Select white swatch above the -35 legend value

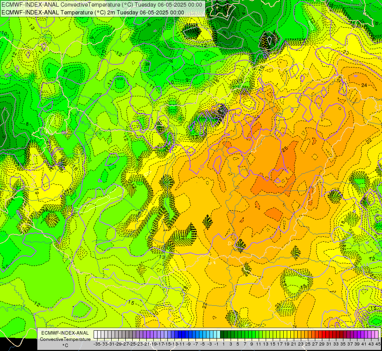pos(95,335)
